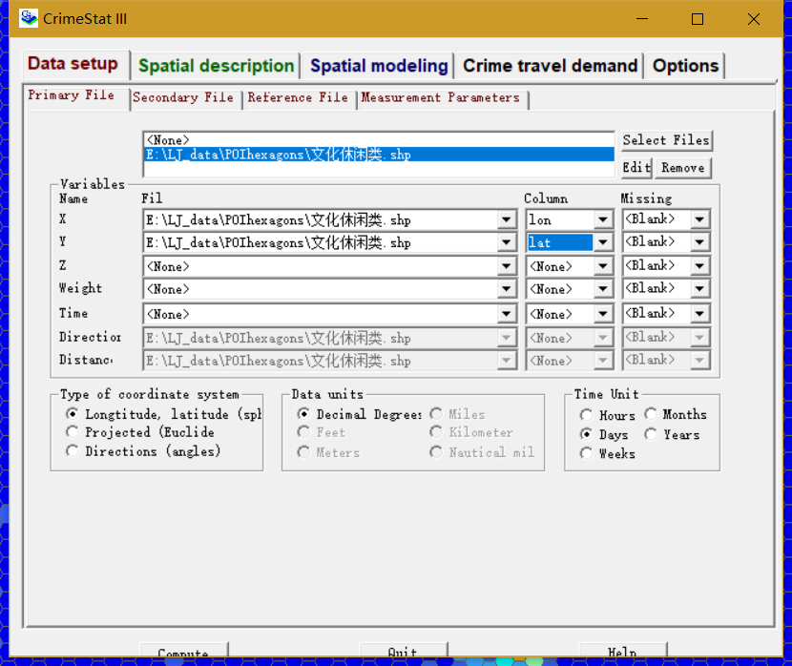
Task: Set time unit to Years
Action: coord(651,434)
